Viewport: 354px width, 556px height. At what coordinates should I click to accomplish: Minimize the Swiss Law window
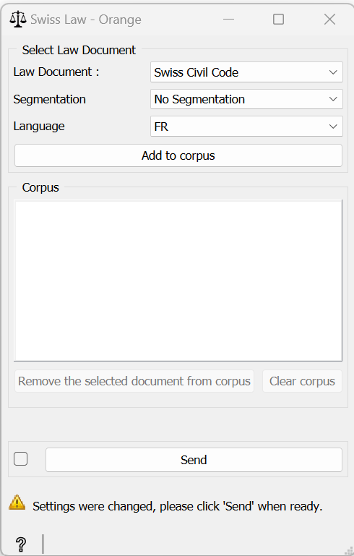click(x=228, y=19)
